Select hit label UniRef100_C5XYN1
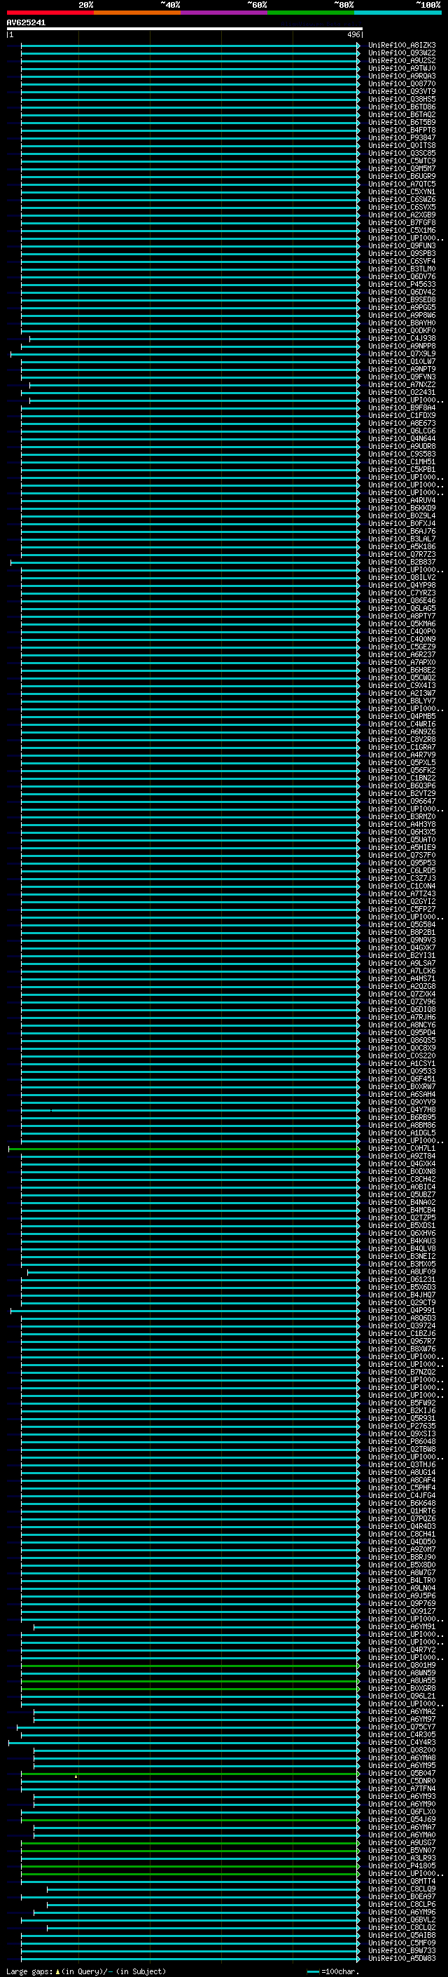 coord(402,192)
